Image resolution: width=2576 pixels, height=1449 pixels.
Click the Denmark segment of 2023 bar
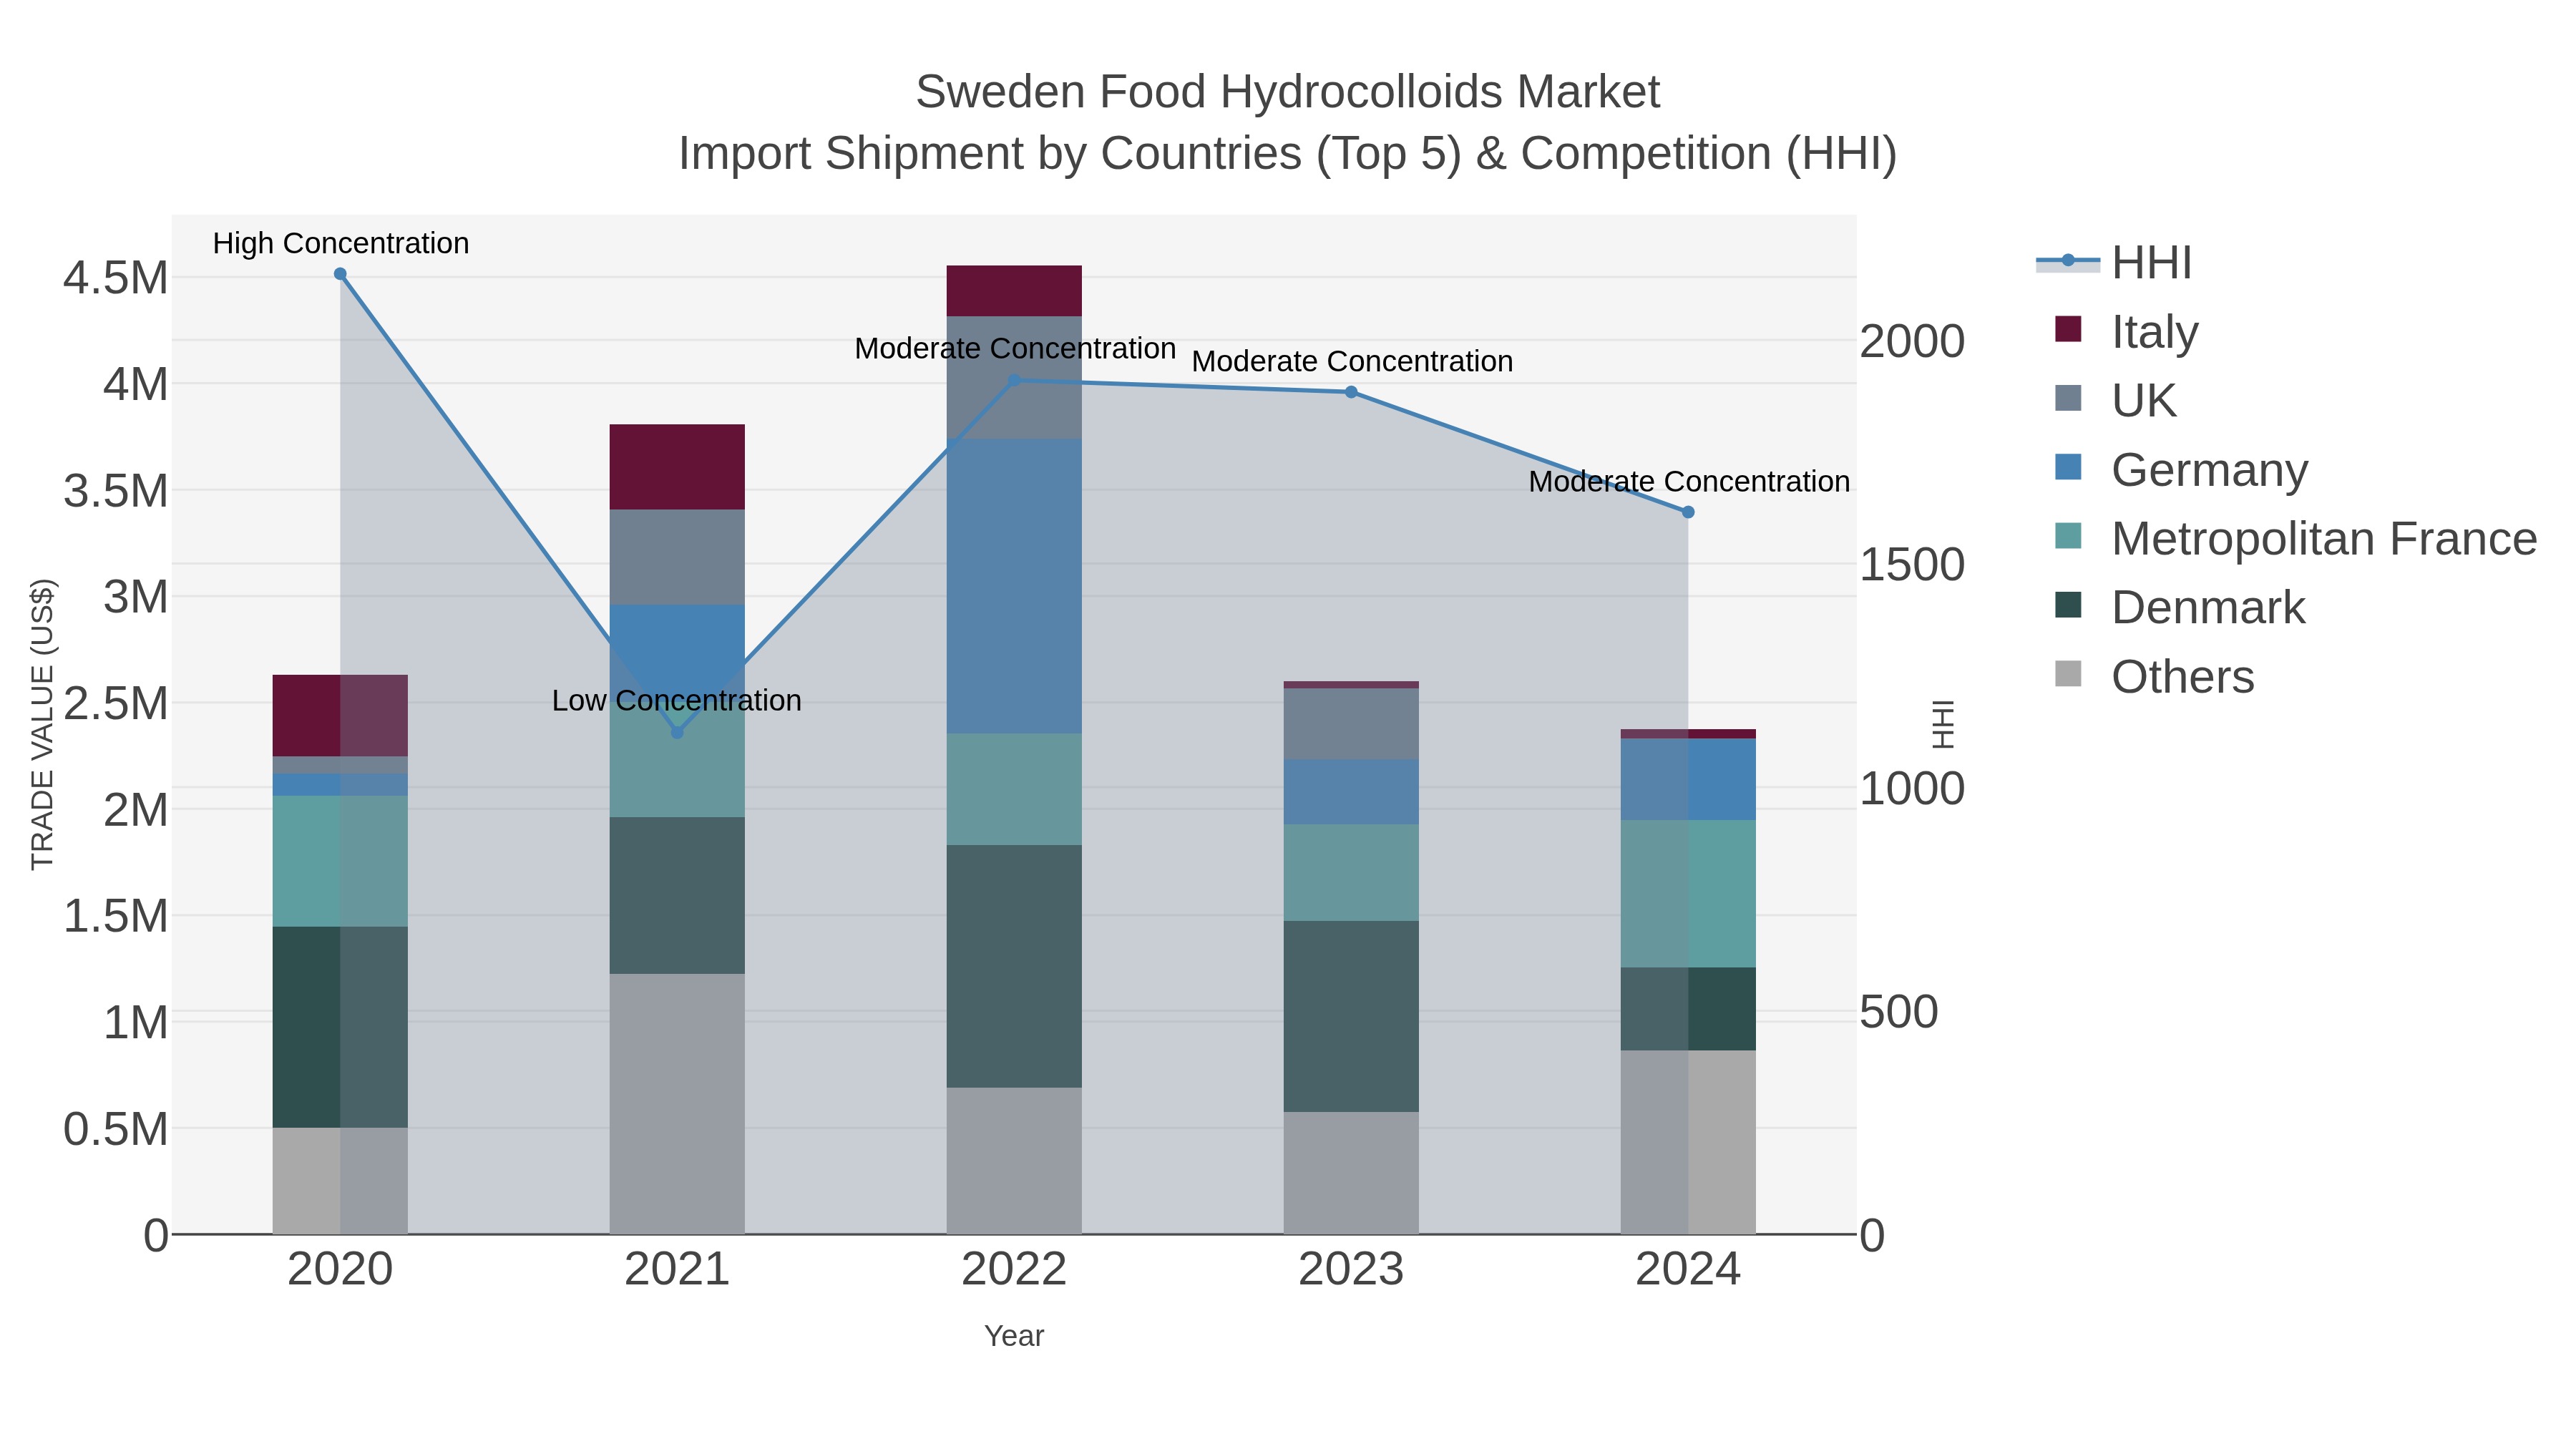[1351, 1016]
